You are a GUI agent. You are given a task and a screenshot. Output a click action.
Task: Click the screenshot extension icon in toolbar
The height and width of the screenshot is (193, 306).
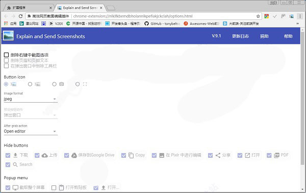pos(292,16)
